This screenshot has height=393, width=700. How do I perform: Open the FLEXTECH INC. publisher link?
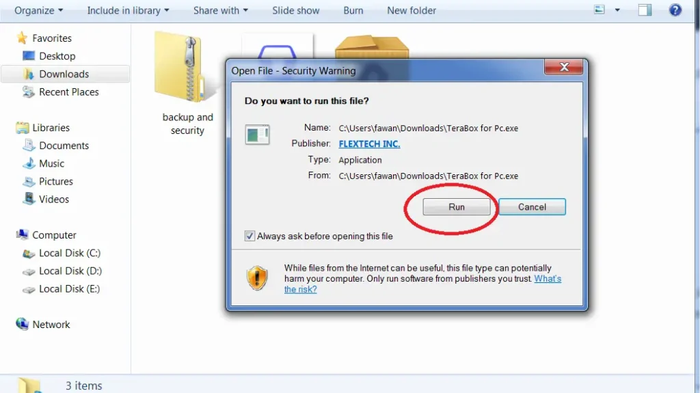tap(369, 144)
